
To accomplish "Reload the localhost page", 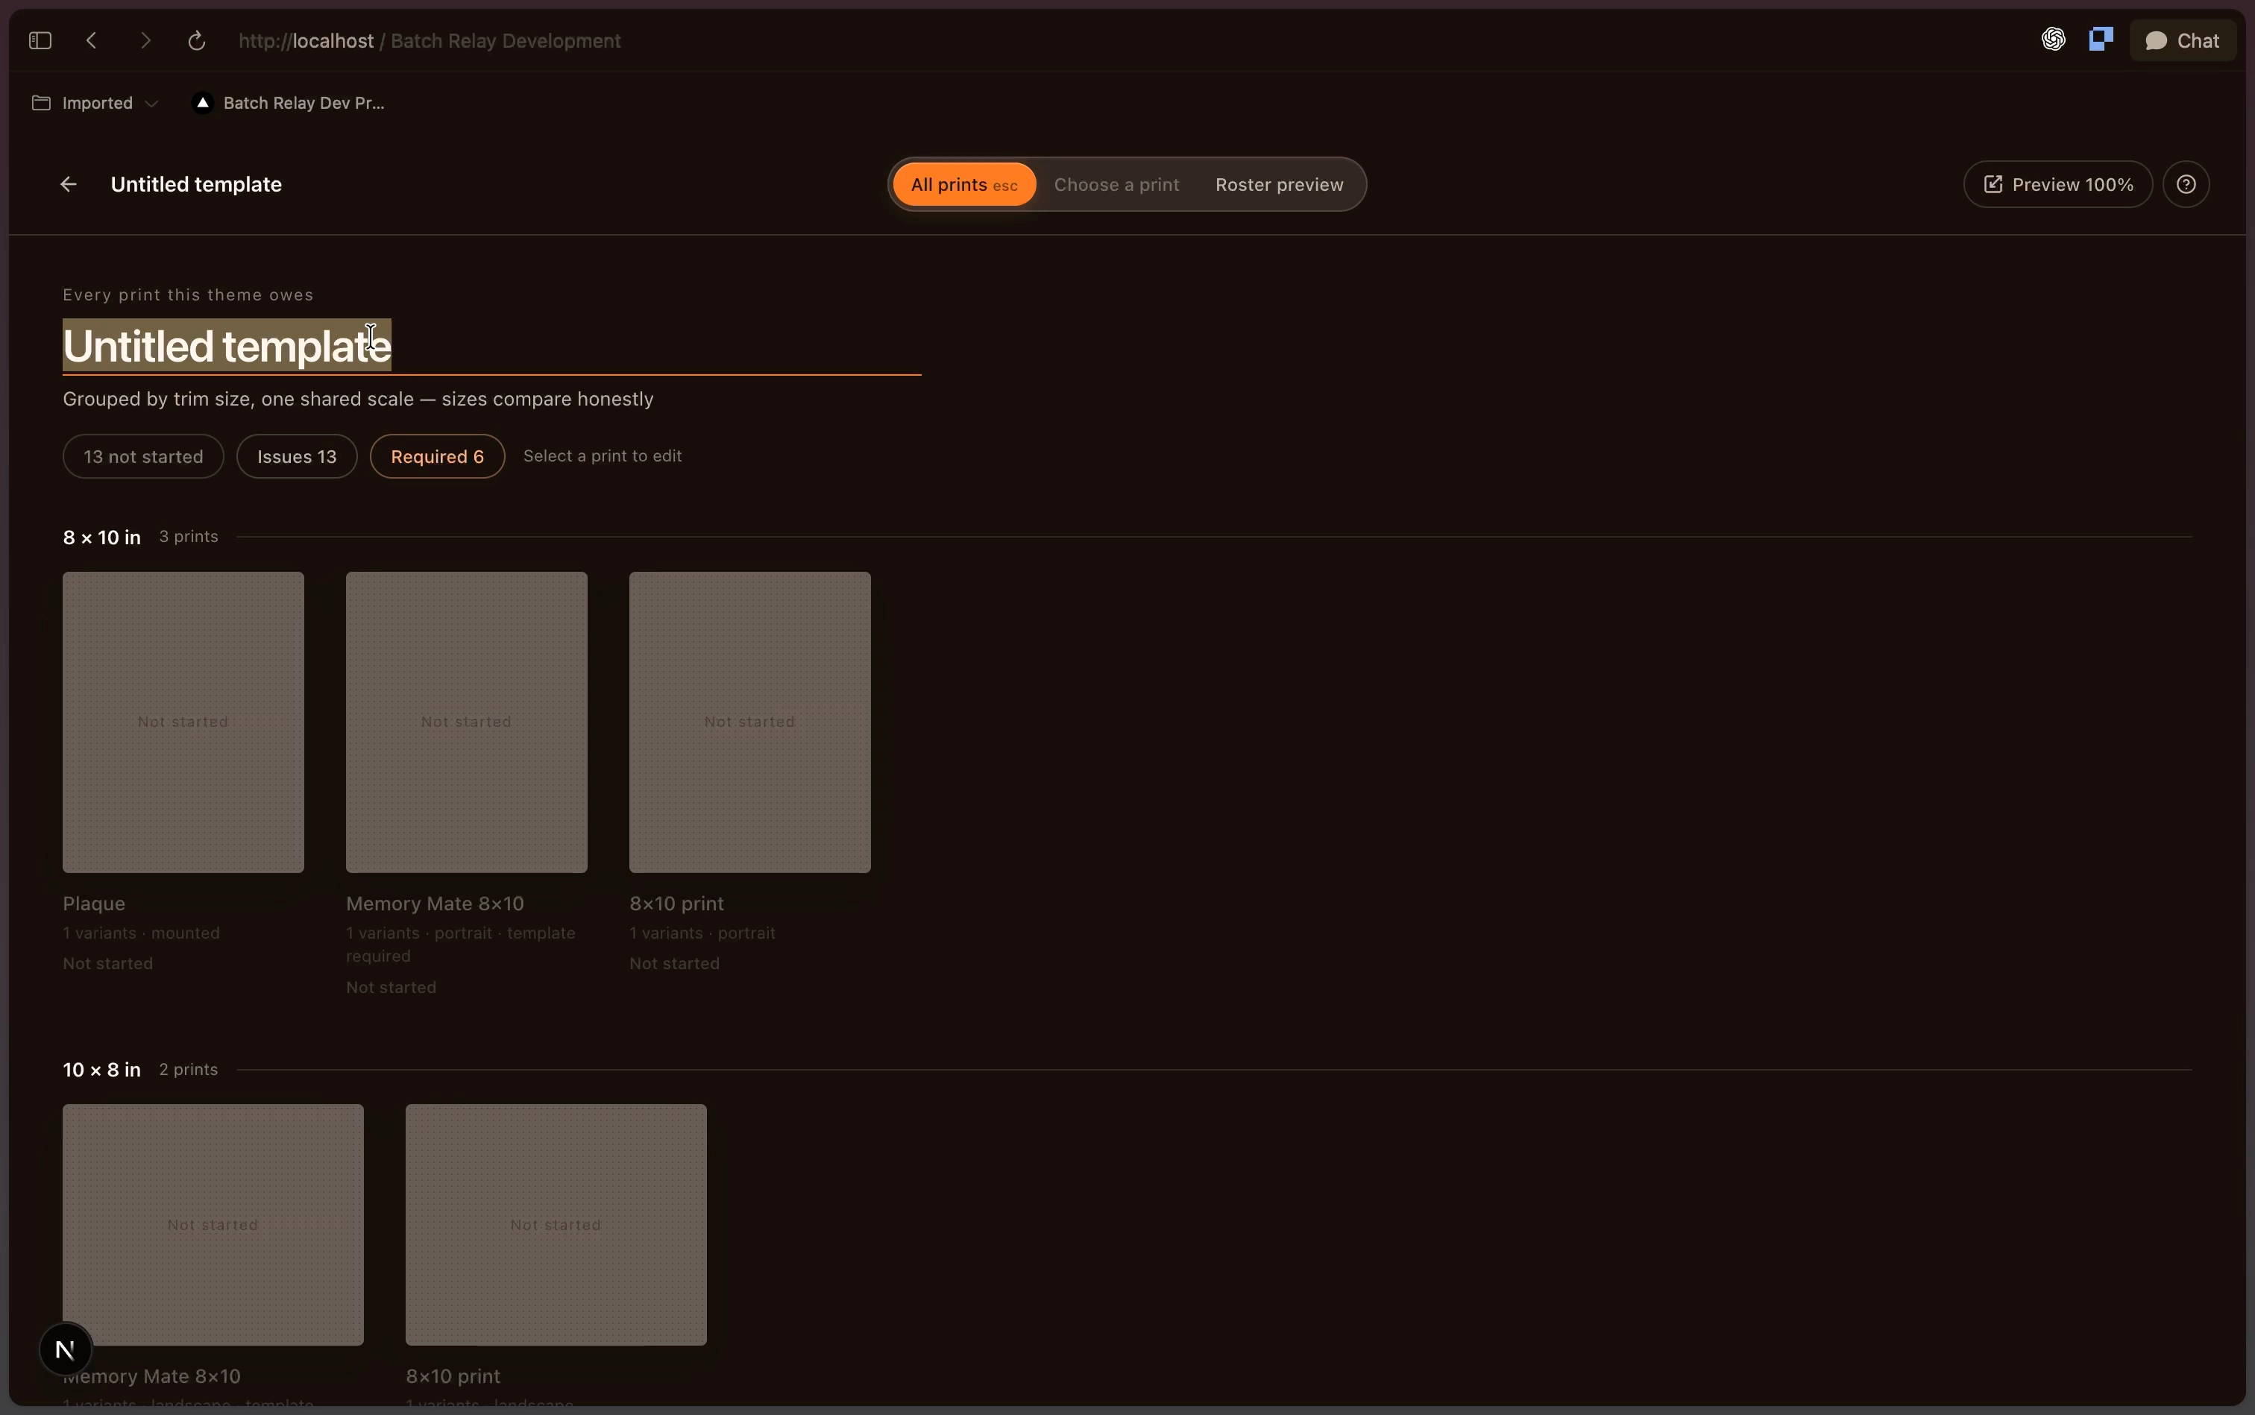I will pyautogui.click(x=197, y=40).
